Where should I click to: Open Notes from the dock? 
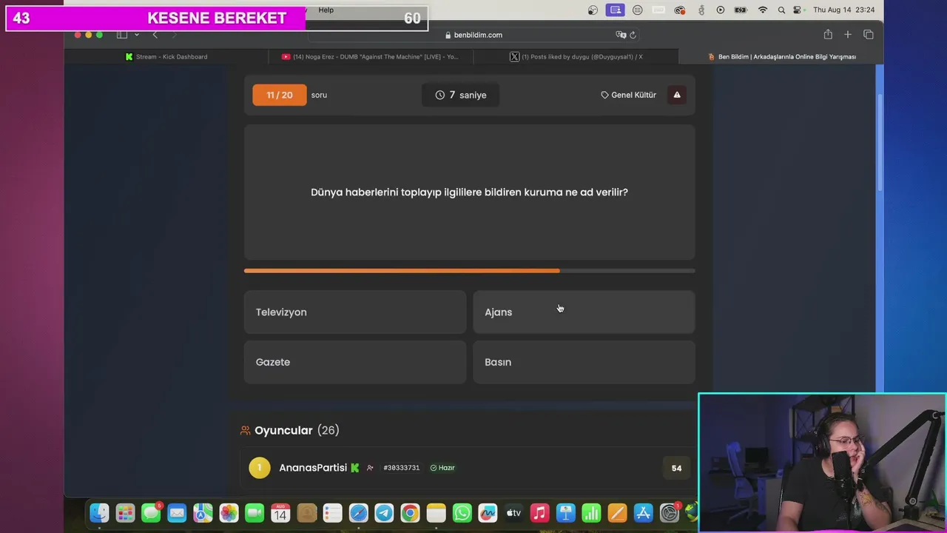coord(436,512)
